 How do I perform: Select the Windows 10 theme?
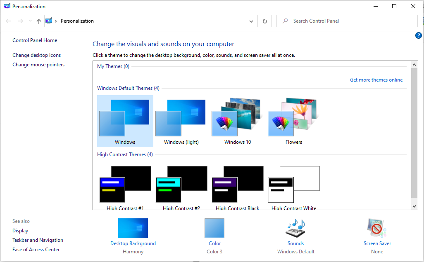[238, 121]
